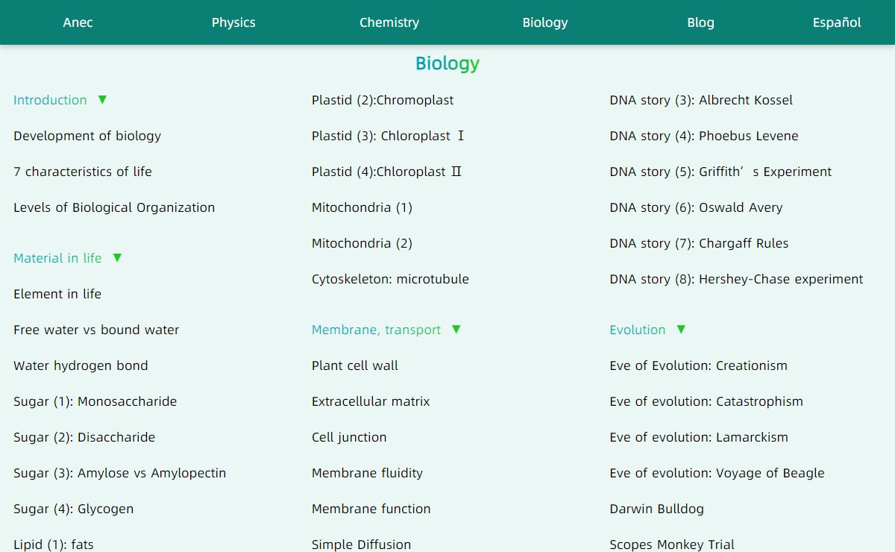The width and height of the screenshot is (895, 552).
Task: Click the Membrane, transport heading
Action: [x=376, y=330]
